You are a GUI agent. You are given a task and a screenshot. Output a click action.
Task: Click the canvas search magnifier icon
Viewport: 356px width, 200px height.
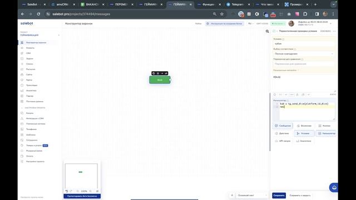coord(267,31)
